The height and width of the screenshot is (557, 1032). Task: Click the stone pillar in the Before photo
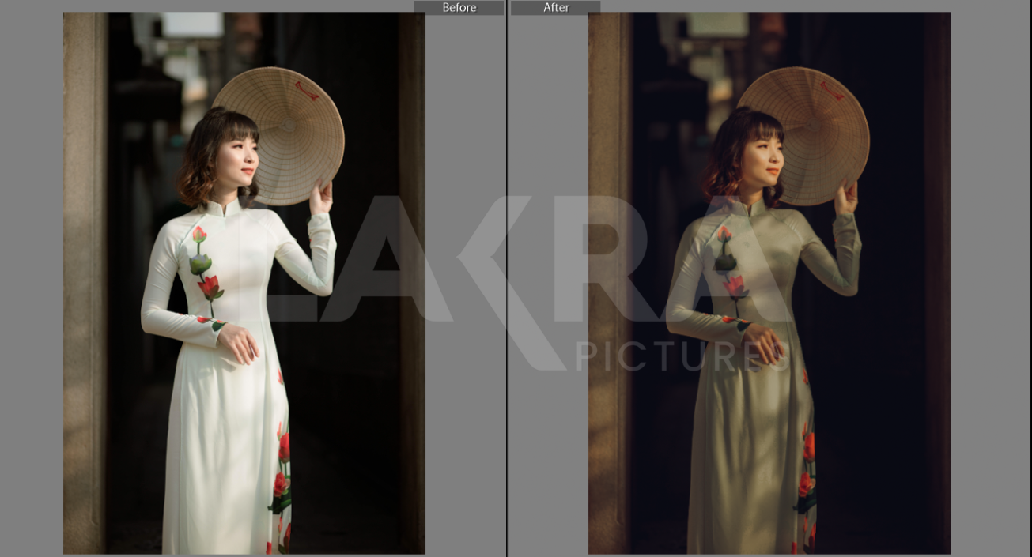[85, 283]
